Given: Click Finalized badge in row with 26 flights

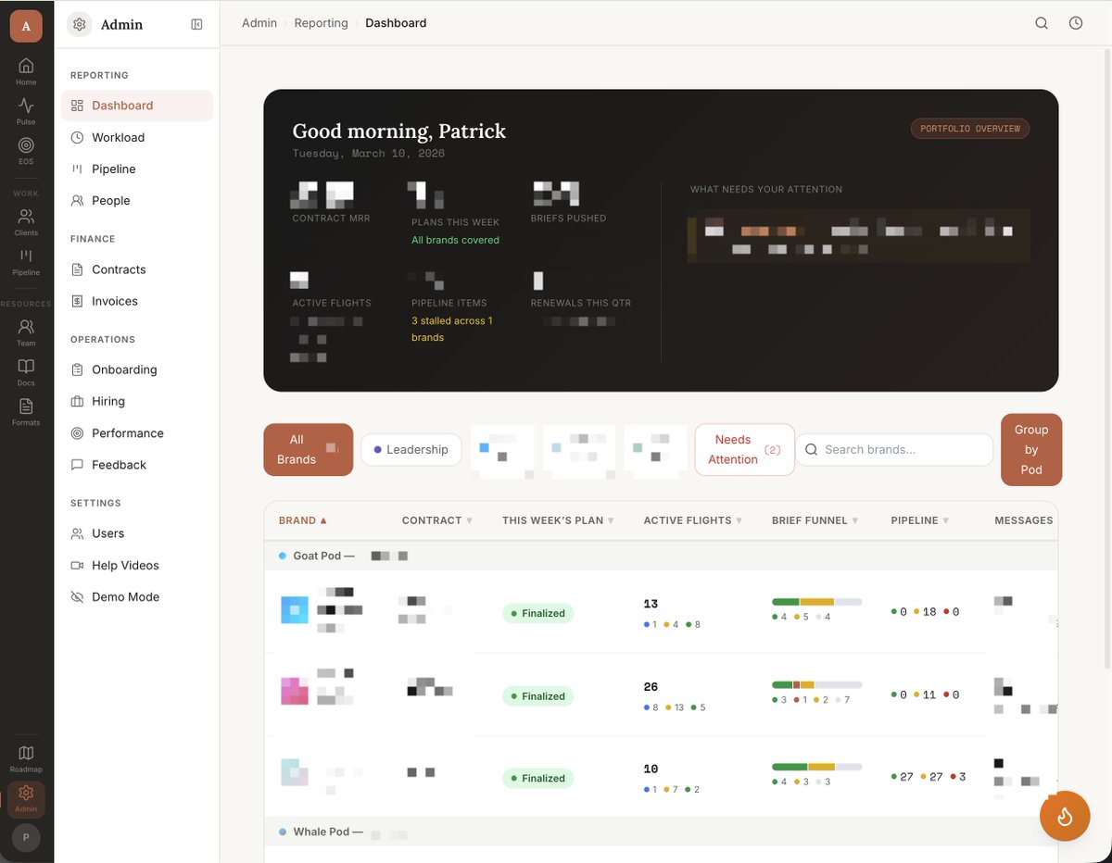Looking at the screenshot, I should (538, 696).
